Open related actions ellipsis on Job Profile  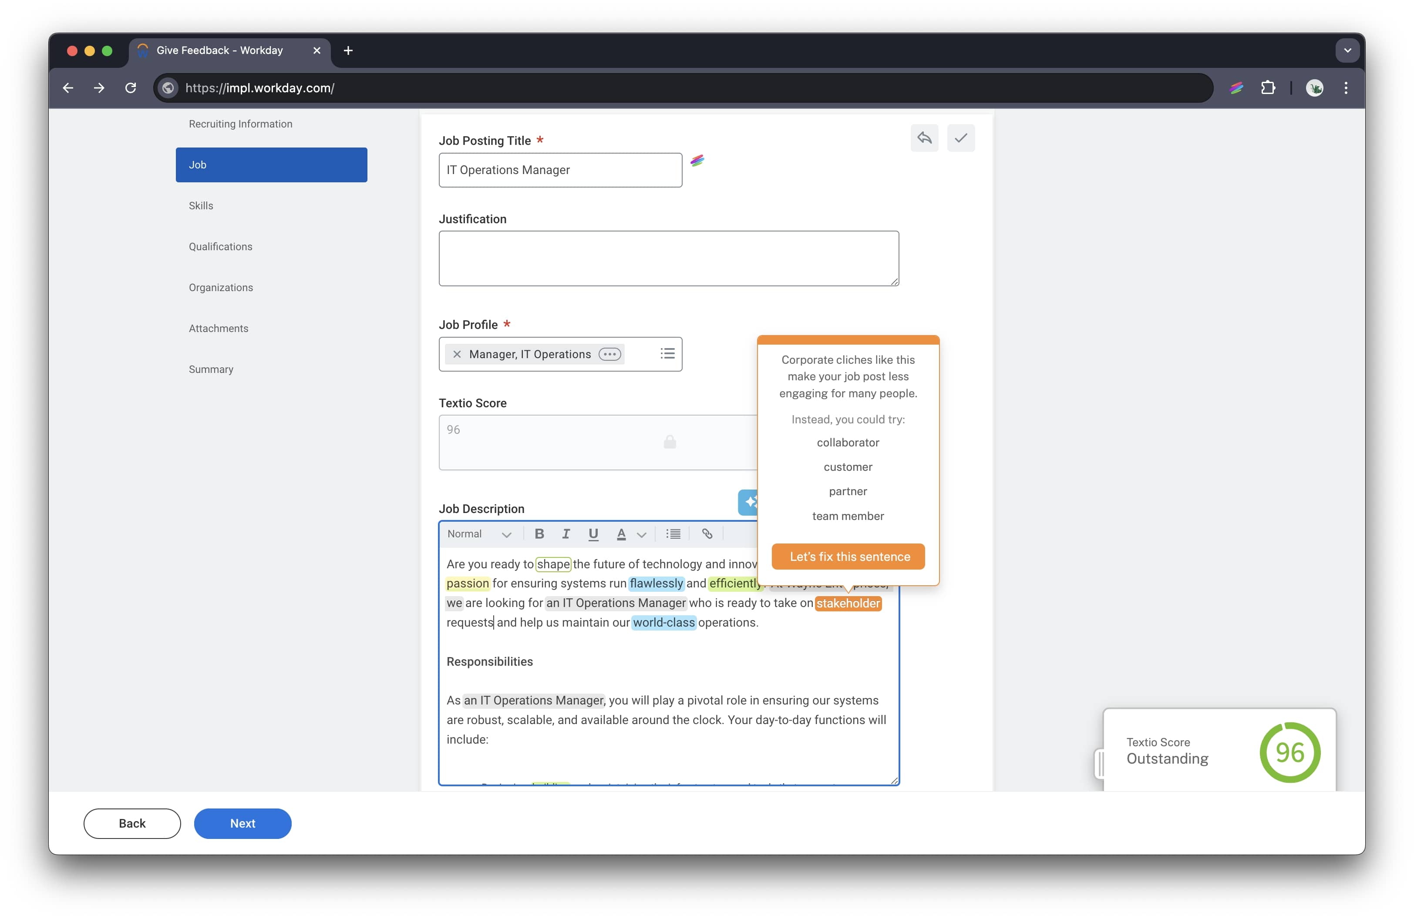pyautogui.click(x=609, y=355)
